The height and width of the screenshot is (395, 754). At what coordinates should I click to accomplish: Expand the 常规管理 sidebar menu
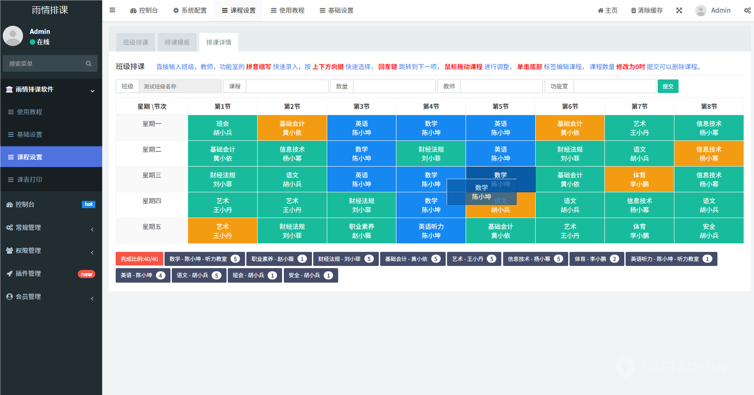(x=92, y=229)
